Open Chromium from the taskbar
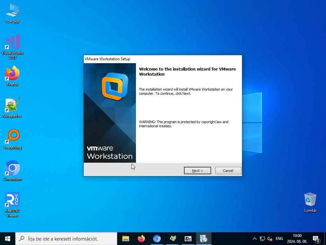This screenshot has width=326, height=245. pos(157,239)
